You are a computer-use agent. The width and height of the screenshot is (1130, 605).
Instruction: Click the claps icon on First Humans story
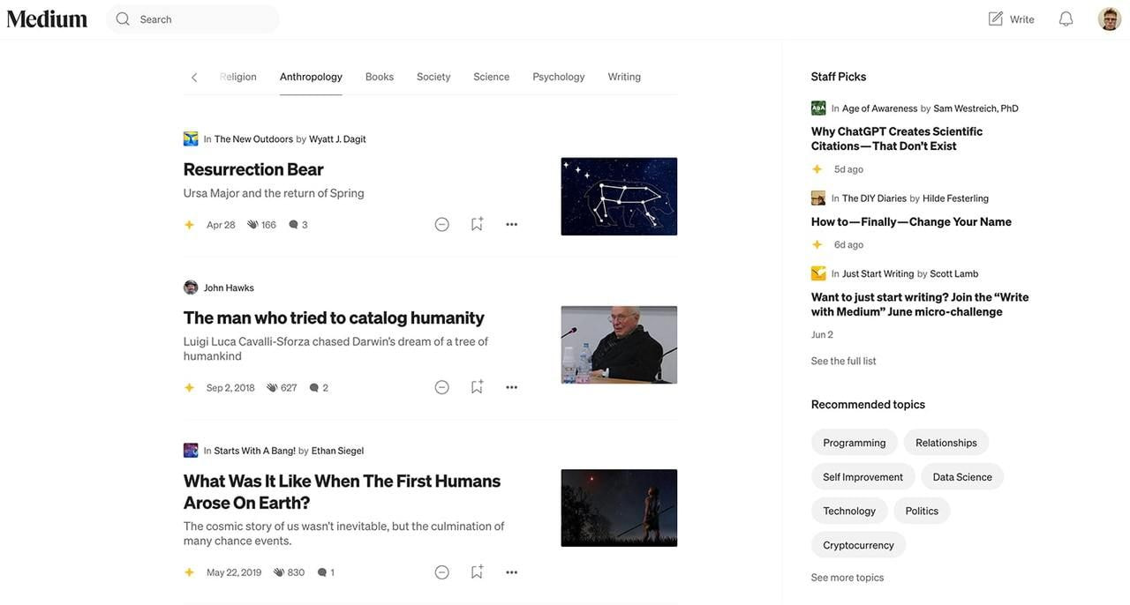point(279,572)
